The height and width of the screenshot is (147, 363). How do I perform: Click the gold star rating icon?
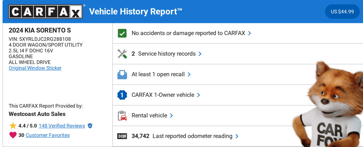tap(13, 126)
